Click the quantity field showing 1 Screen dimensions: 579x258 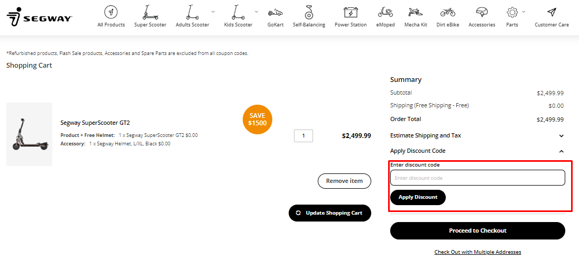(x=304, y=136)
